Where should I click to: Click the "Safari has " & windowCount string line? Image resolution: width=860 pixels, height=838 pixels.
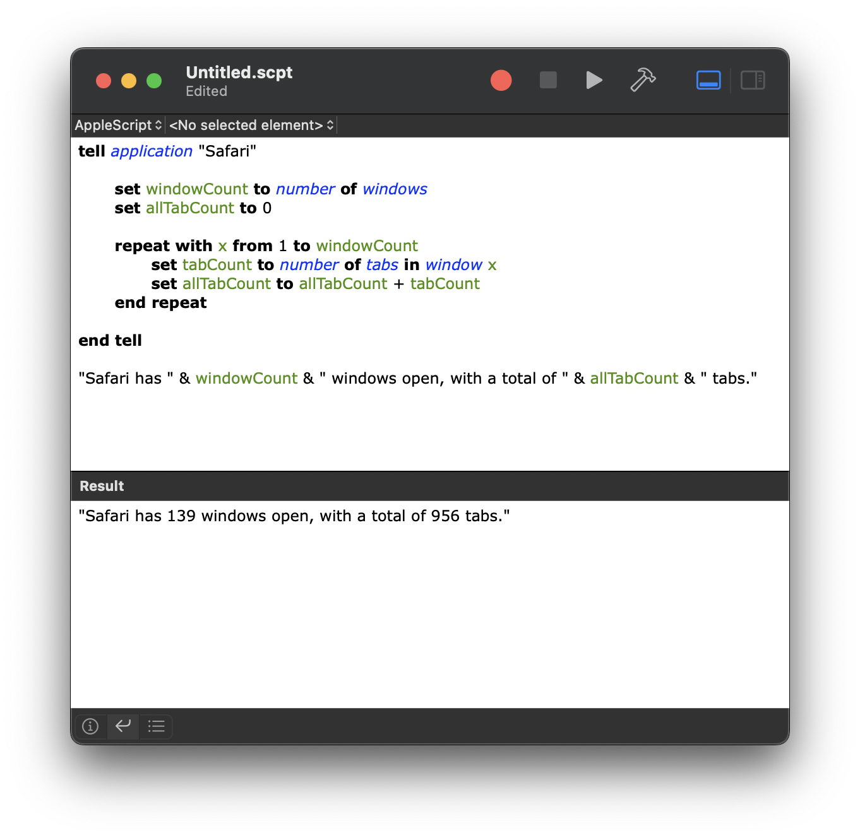tap(417, 379)
